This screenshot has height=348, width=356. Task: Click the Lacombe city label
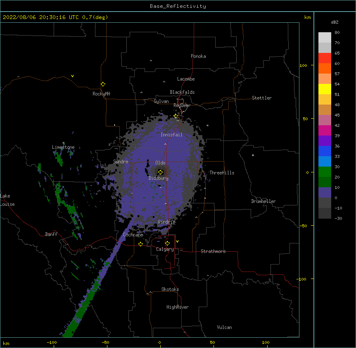pos(186,79)
